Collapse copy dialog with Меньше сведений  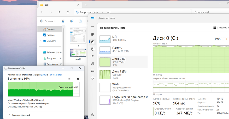pyautogui.click(x=19, y=115)
